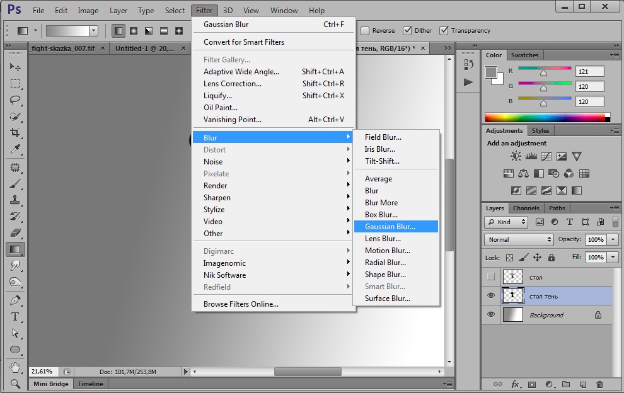Add layer style fx icon
The image size is (624, 393).
coord(515,384)
